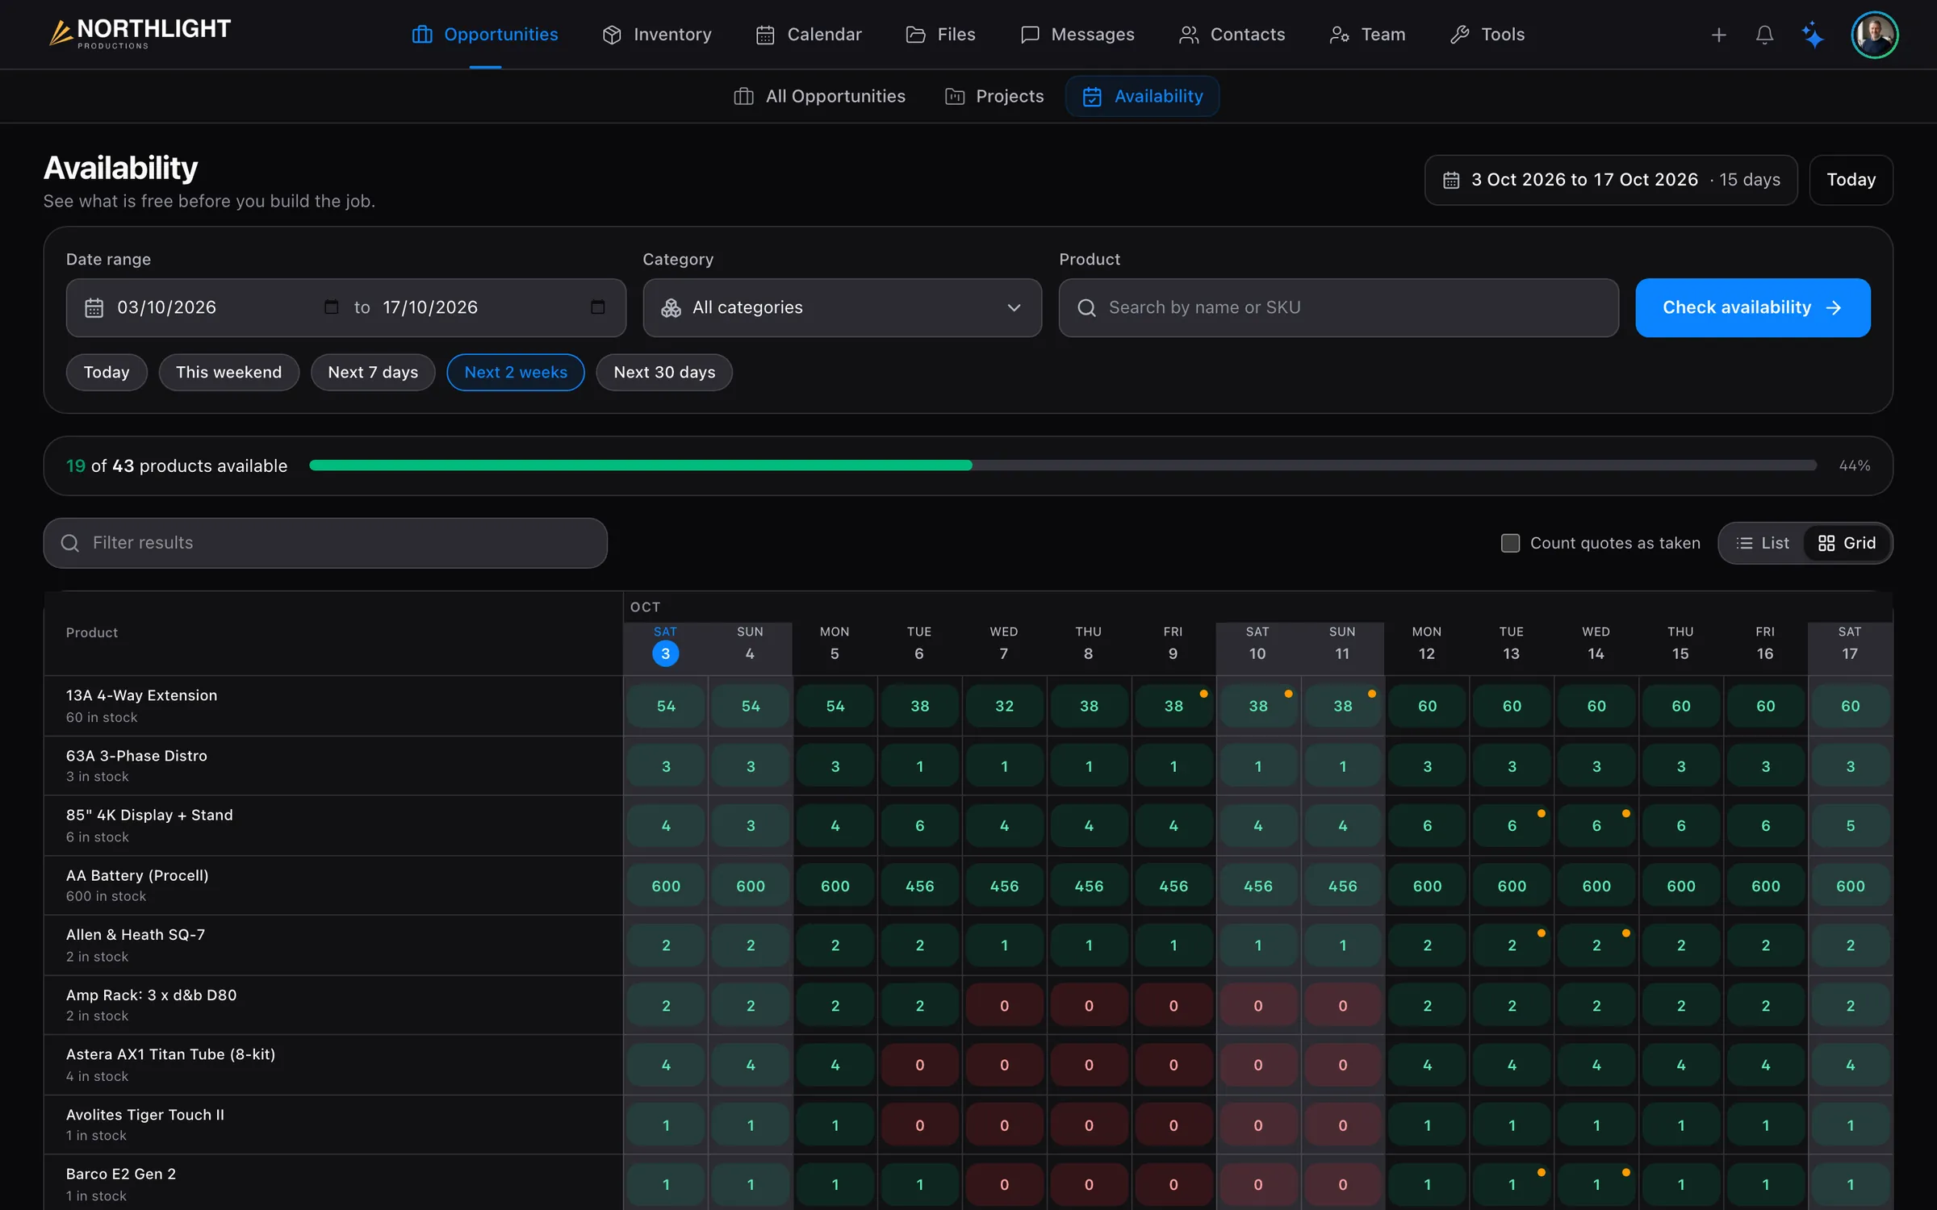Click the All categories cluster icon
Viewport: 1937px width, 1210px height.
click(671, 307)
